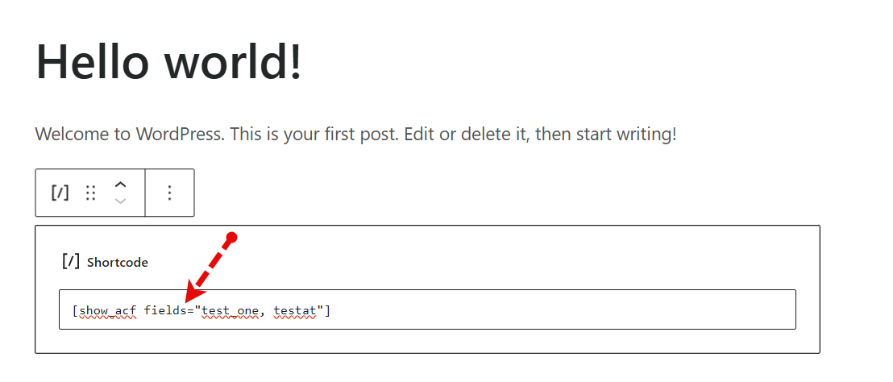Place cursor on "fields" attribute in shortcode
Viewport: 893px width, 382px height.
(165, 310)
